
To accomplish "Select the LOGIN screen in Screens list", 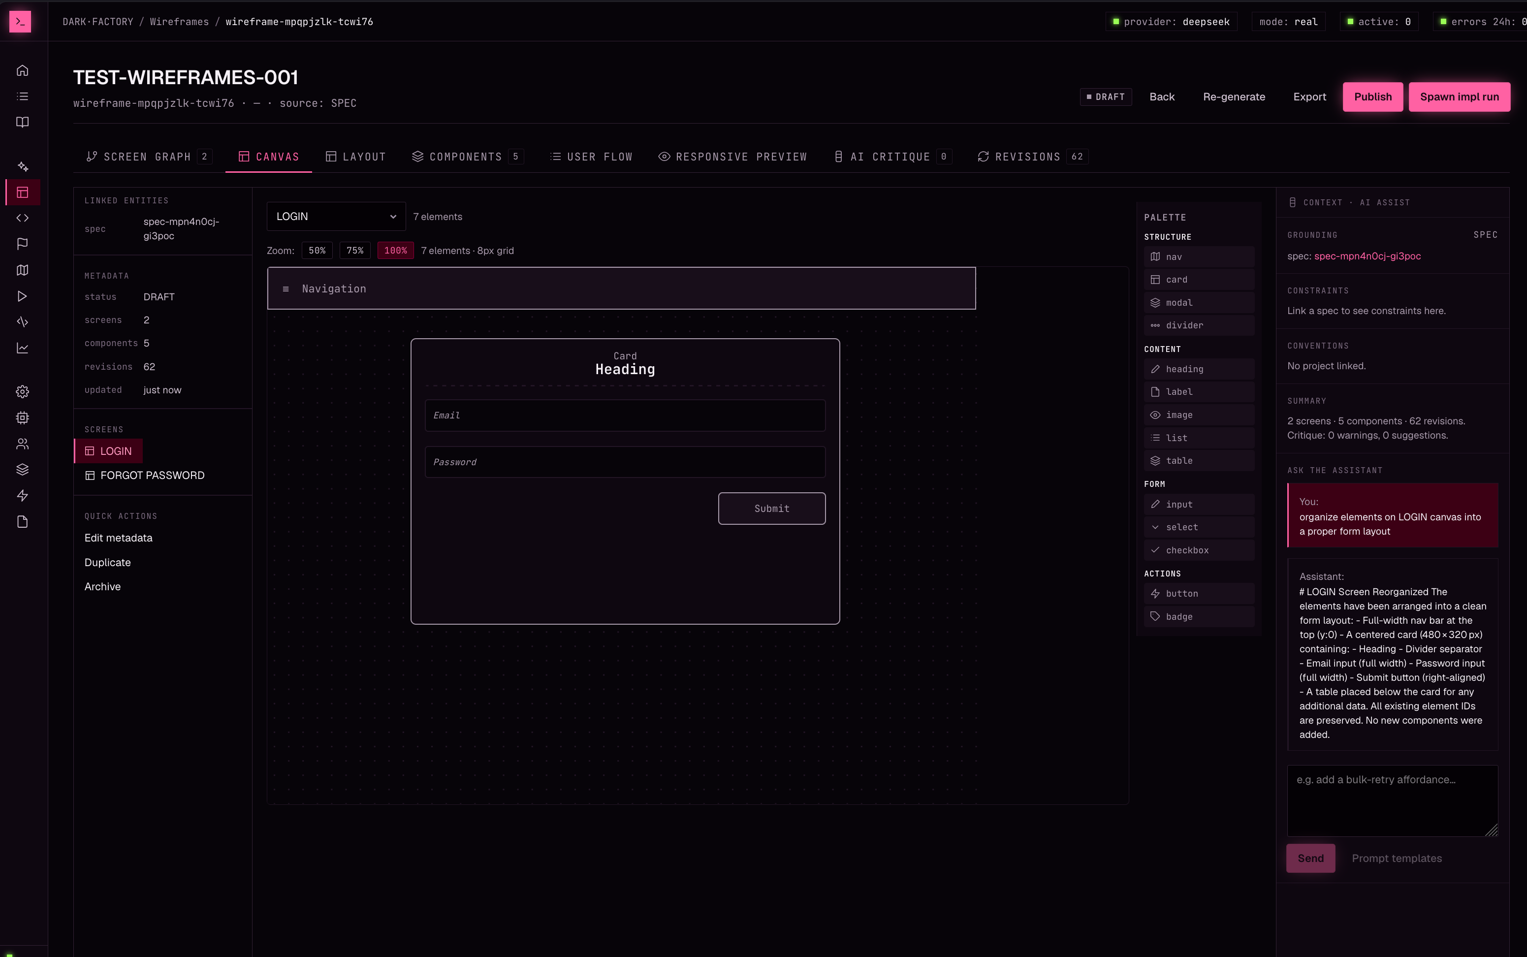I will click(108, 451).
